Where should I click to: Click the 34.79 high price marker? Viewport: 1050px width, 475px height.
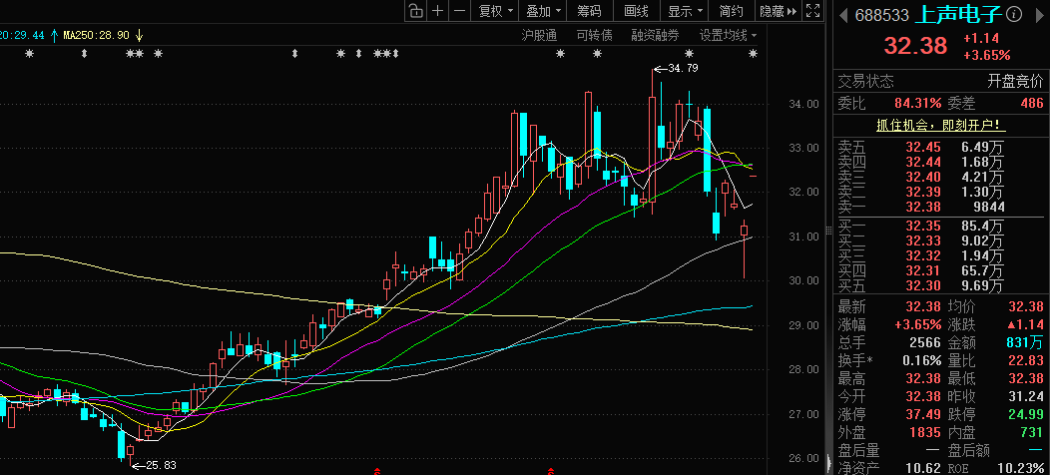point(681,68)
